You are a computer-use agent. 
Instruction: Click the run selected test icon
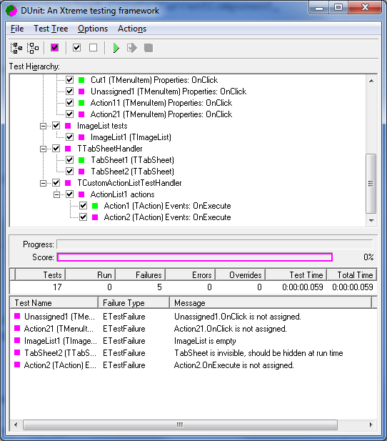pos(132,48)
